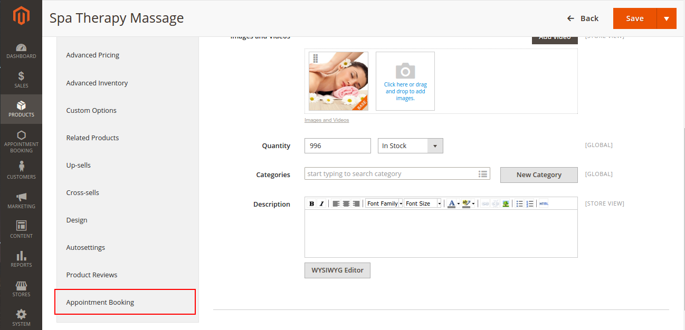Expand the Save button dropdown arrow
Screen dimensions: 685x330
(667, 18)
